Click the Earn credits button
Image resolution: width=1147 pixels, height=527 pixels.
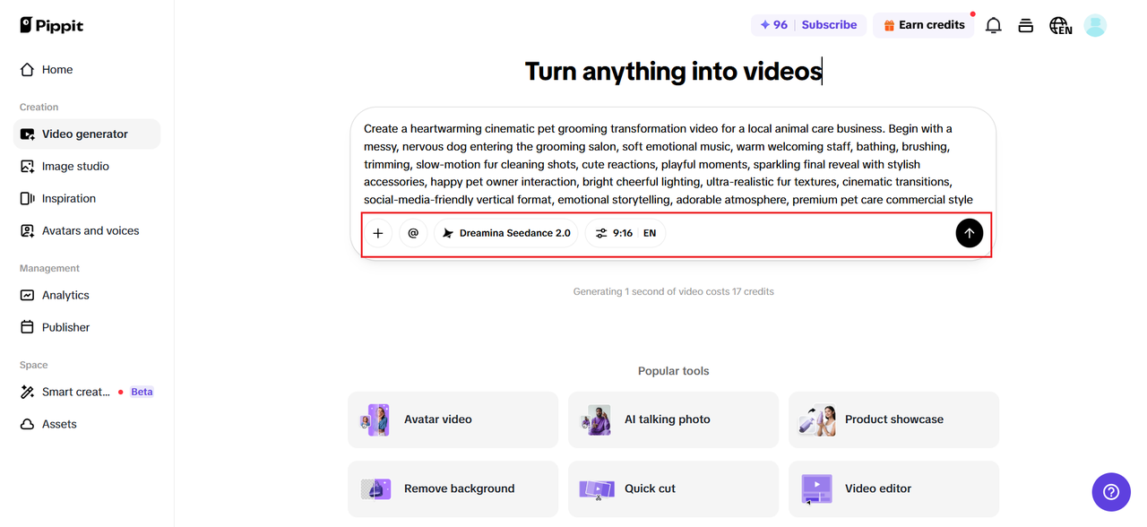(923, 25)
